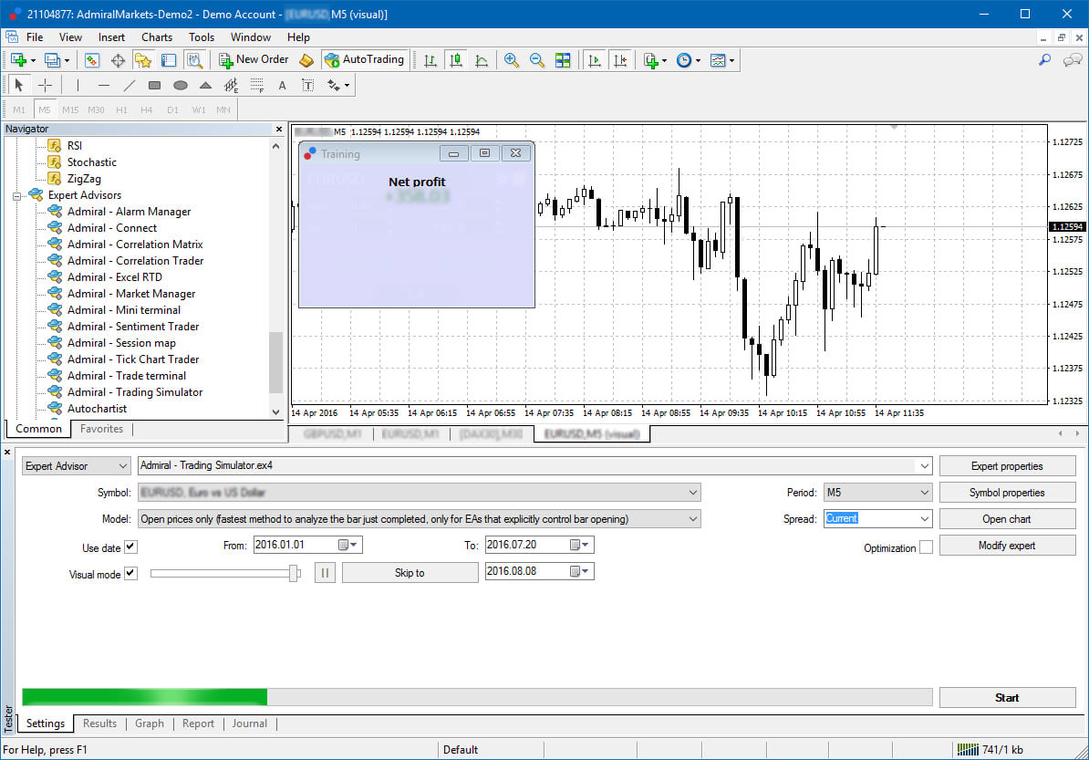Switch to bar chart icon

click(x=430, y=60)
